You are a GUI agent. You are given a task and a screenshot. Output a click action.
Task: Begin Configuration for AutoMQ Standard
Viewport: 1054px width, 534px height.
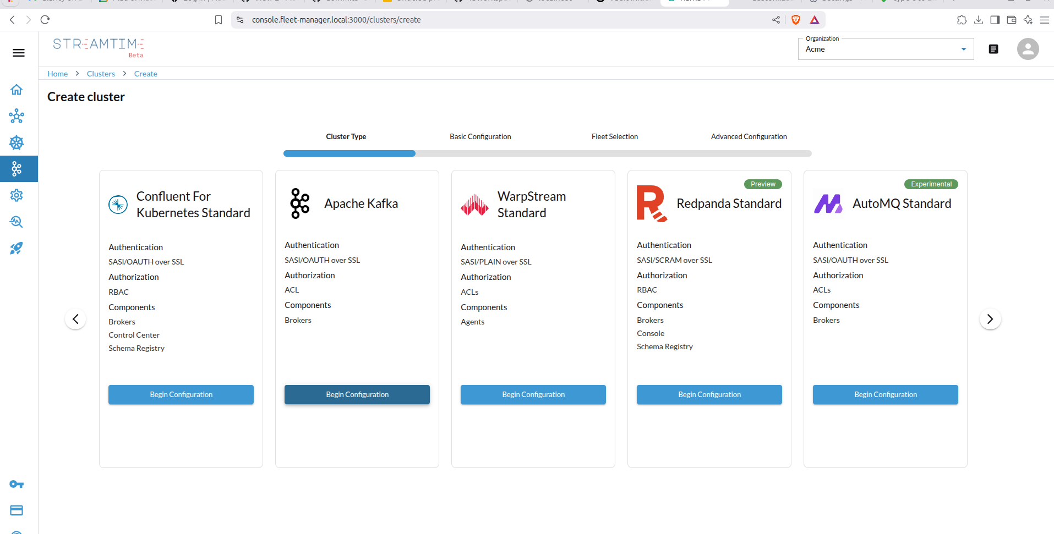(886, 395)
